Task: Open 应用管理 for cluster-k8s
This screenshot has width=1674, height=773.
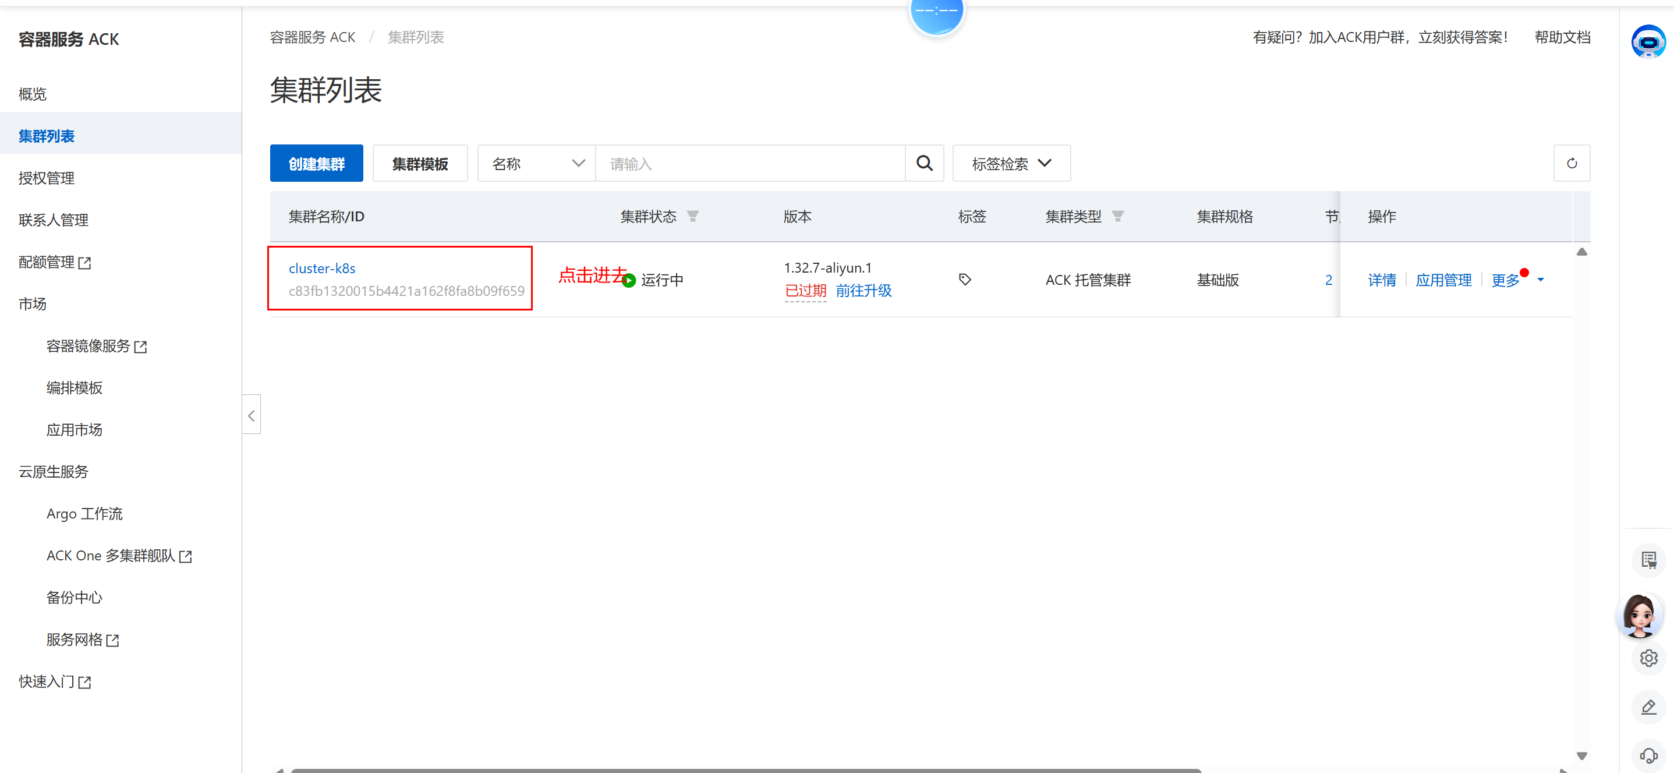Action: click(1443, 280)
